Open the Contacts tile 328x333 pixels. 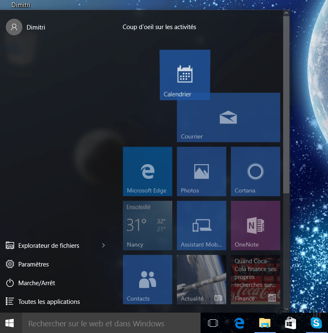point(147,279)
